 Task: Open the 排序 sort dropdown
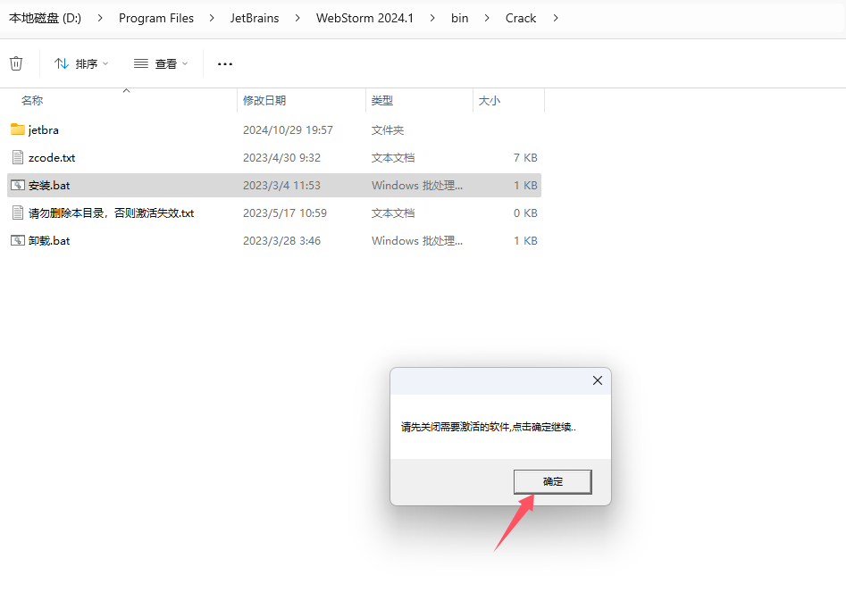81,63
